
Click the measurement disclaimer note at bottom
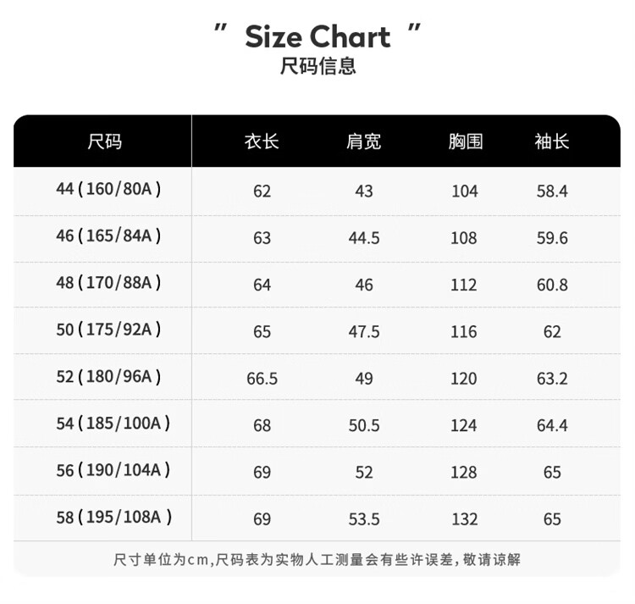coord(317,560)
